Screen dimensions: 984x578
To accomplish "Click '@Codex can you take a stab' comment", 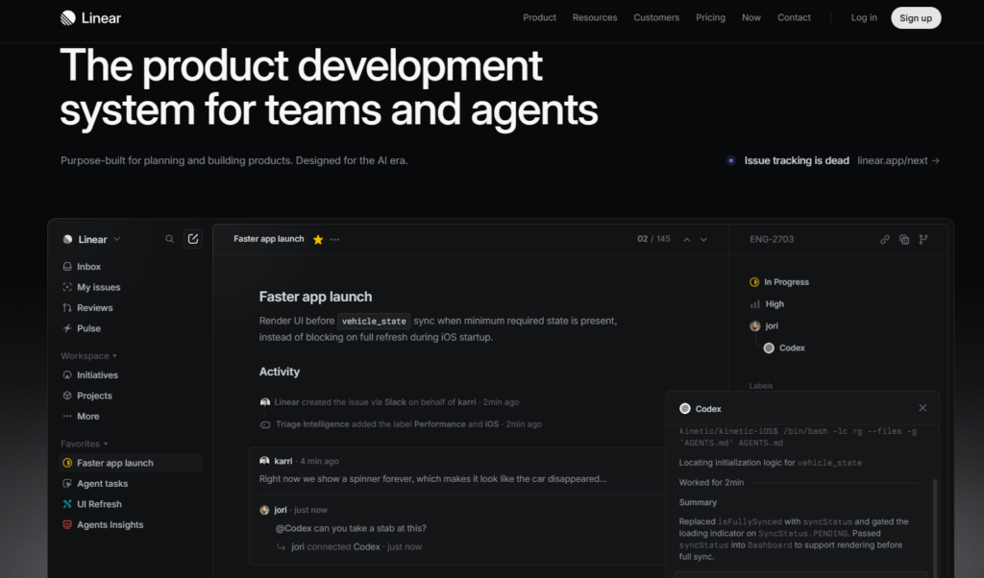I will tap(351, 528).
